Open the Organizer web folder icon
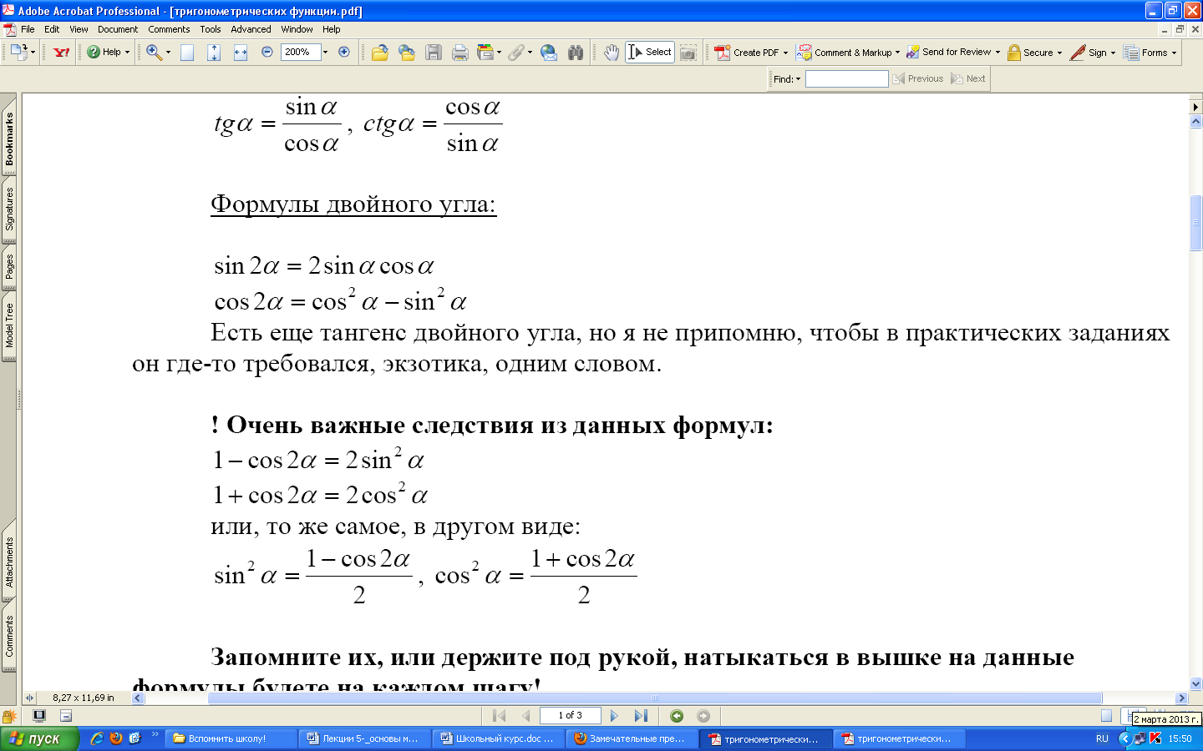1203x751 pixels. click(407, 53)
